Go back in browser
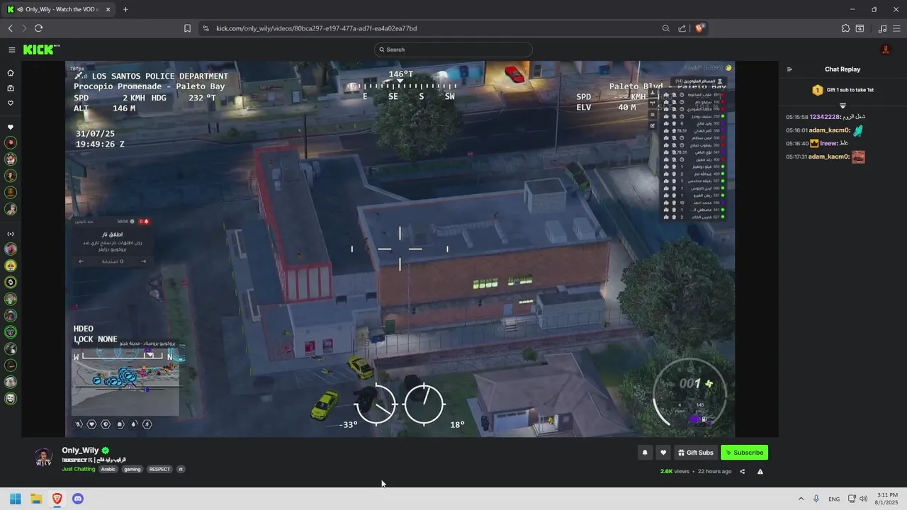 coord(11,28)
